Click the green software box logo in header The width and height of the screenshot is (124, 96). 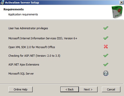117,12
